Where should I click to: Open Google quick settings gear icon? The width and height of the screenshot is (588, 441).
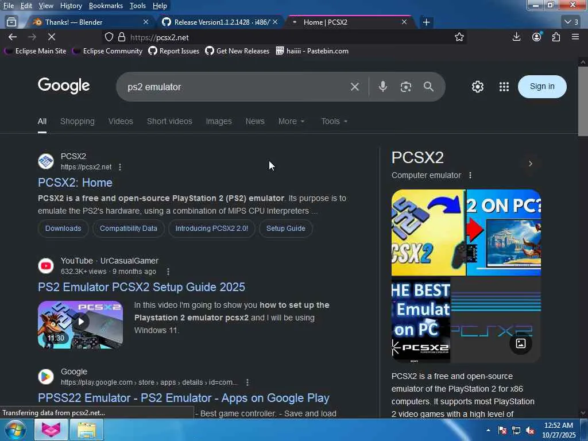(x=477, y=87)
